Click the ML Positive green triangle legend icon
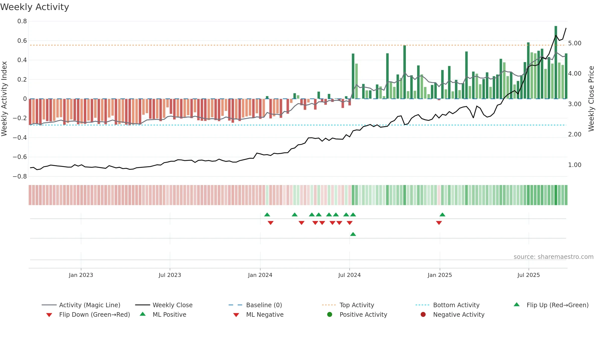The height and width of the screenshot is (338, 602). [142, 314]
